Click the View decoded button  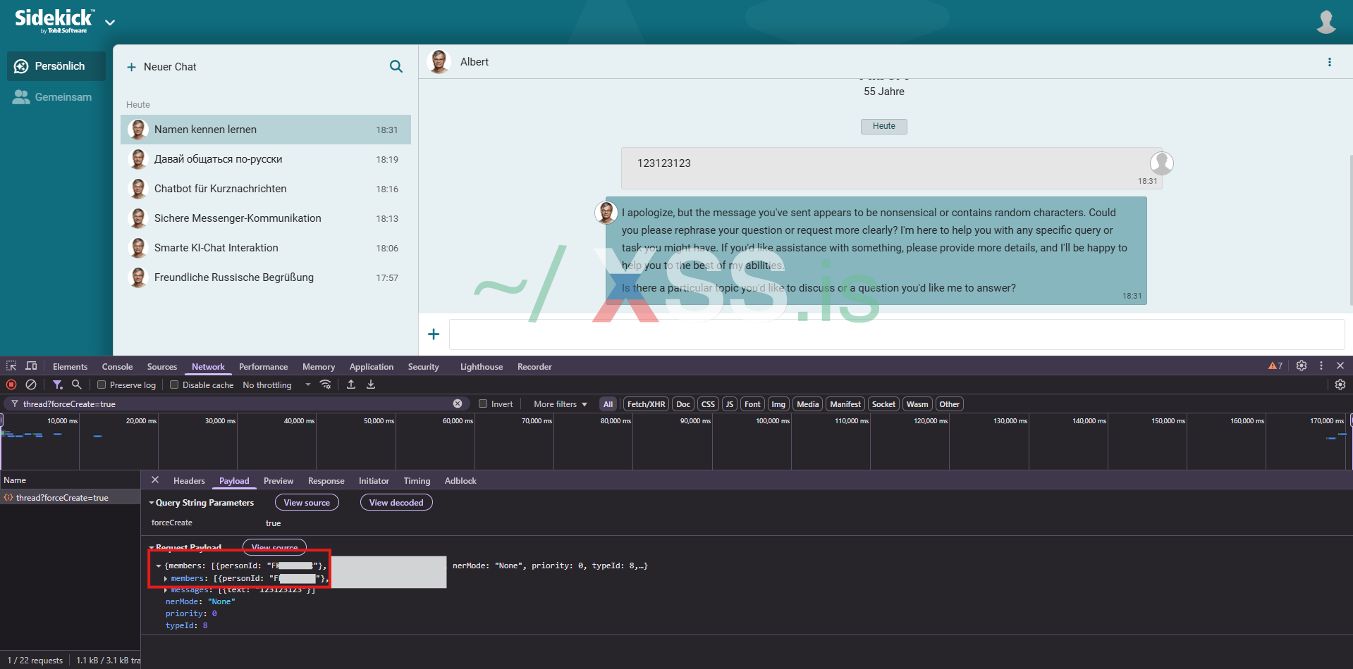pyautogui.click(x=396, y=503)
